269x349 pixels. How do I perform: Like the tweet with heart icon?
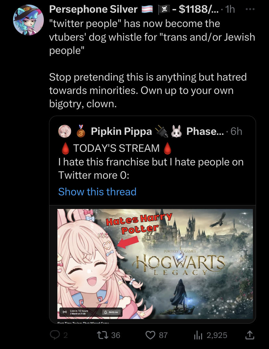coord(150,335)
